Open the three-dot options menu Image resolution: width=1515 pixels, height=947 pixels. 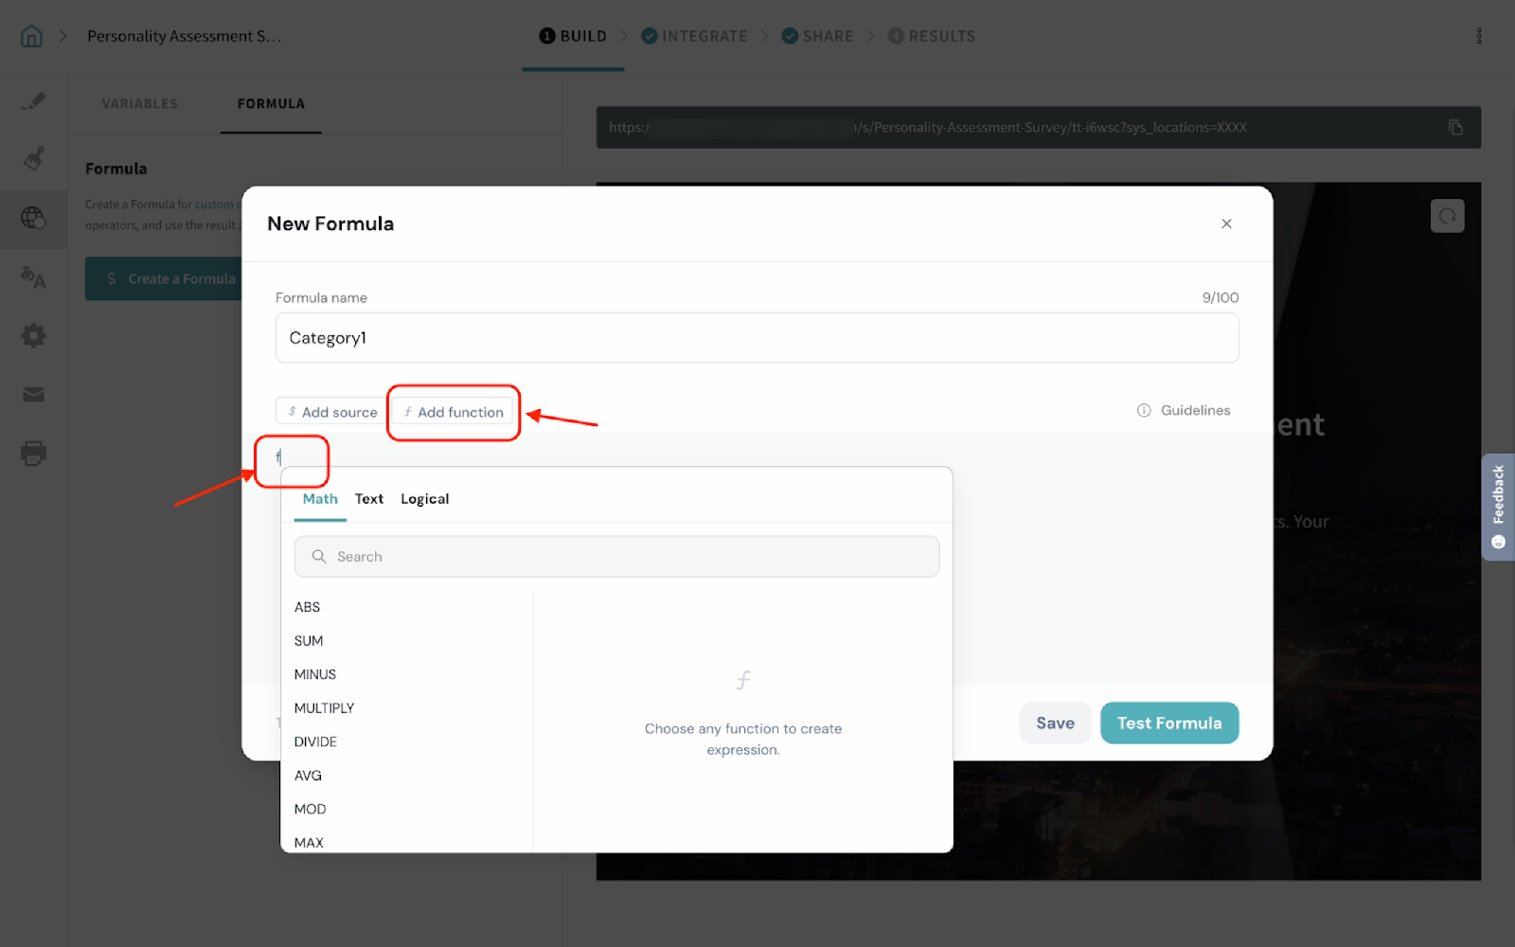point(1478,36)
